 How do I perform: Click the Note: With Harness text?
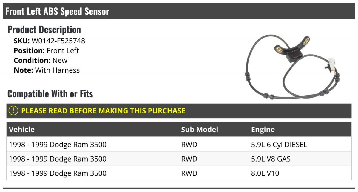coord(47,70)
